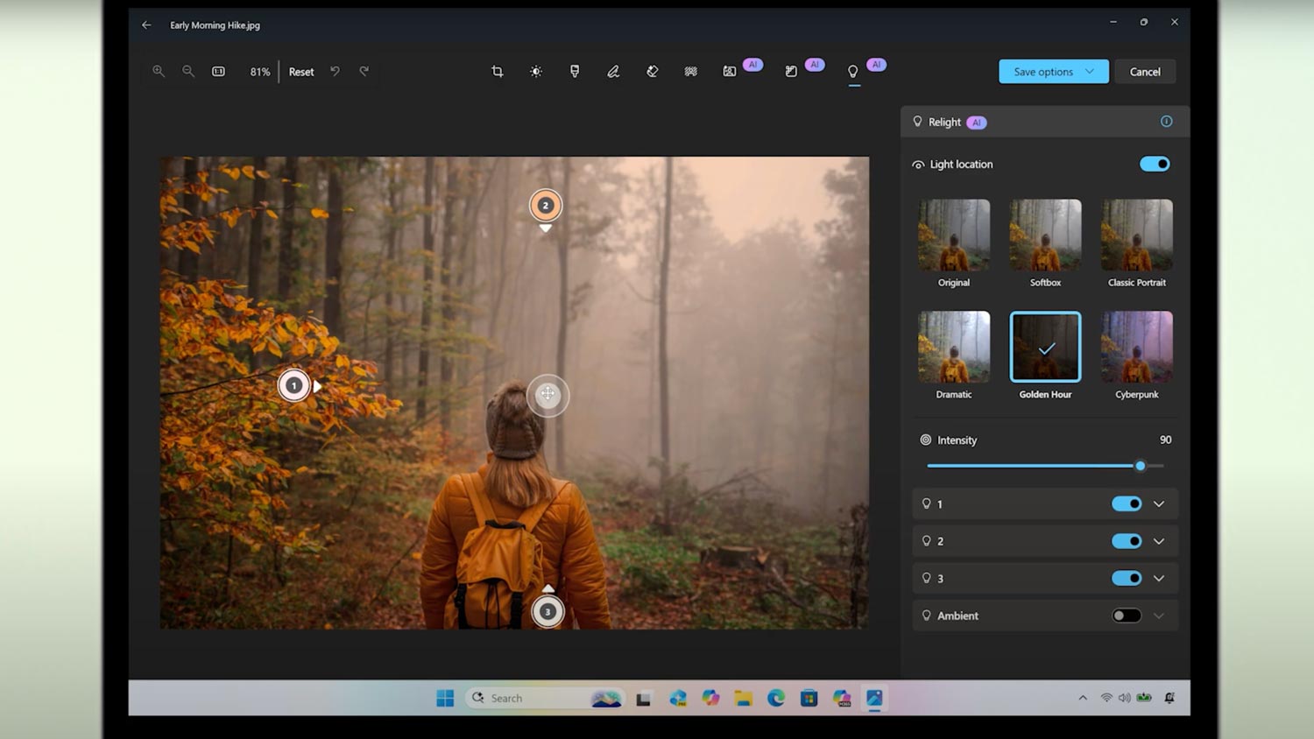The image size is (1314, 739).
Task: Expand light 2 settings
Action: coord(1159,541)
